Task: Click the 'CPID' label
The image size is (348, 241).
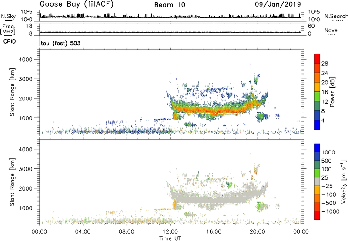Action: tap(10, 41)
